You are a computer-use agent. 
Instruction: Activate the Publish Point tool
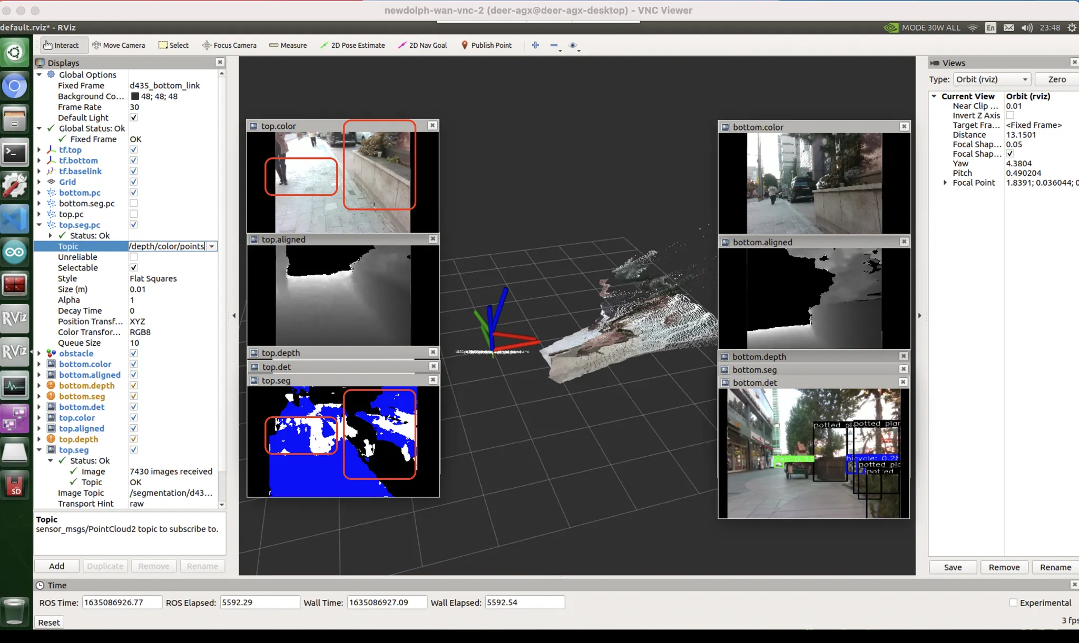coord(486,45)
